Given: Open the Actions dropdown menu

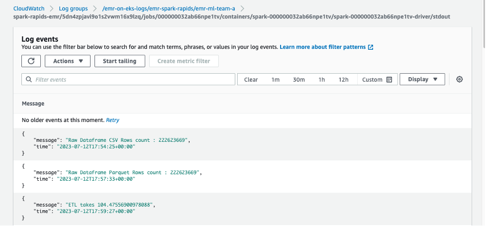Looking at the screenshot, I should point(68,61).
